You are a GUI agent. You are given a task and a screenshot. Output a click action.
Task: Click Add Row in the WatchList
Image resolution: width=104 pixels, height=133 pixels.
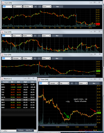pos(29,130)
